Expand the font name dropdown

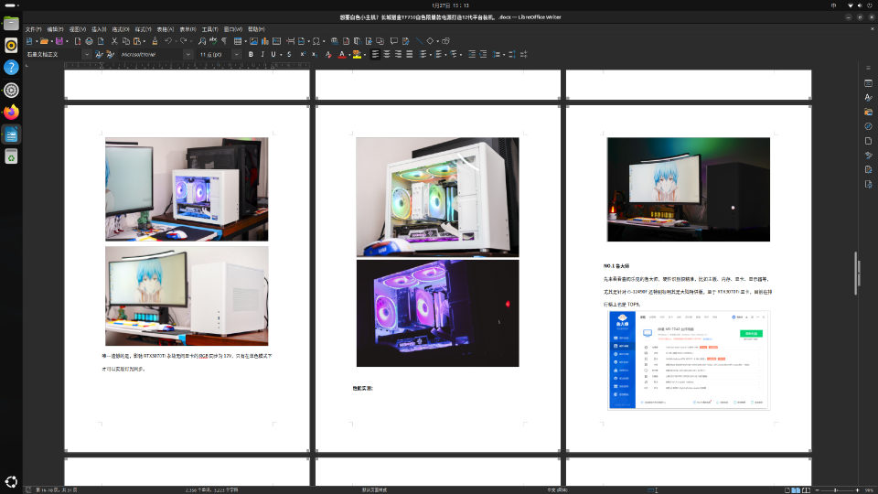coord(190,55)
